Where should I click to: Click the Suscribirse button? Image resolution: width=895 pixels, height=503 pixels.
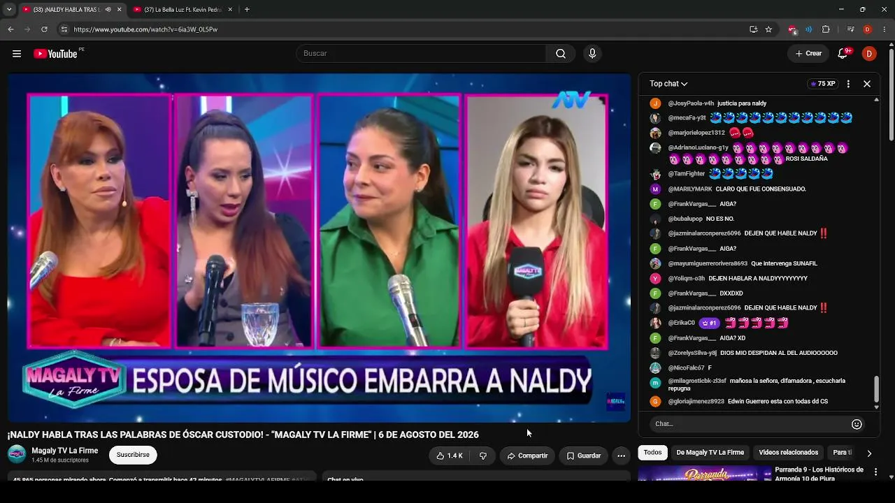(133, 455)
